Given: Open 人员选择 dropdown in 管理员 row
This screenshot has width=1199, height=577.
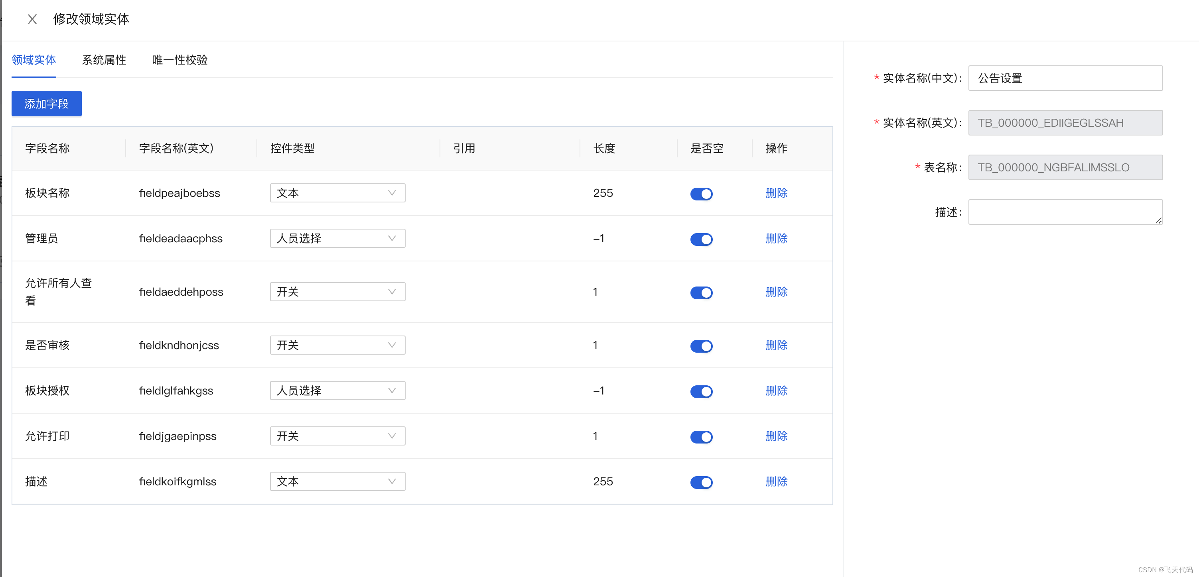Looking at the screenshot, I should [x=337, y=239].
